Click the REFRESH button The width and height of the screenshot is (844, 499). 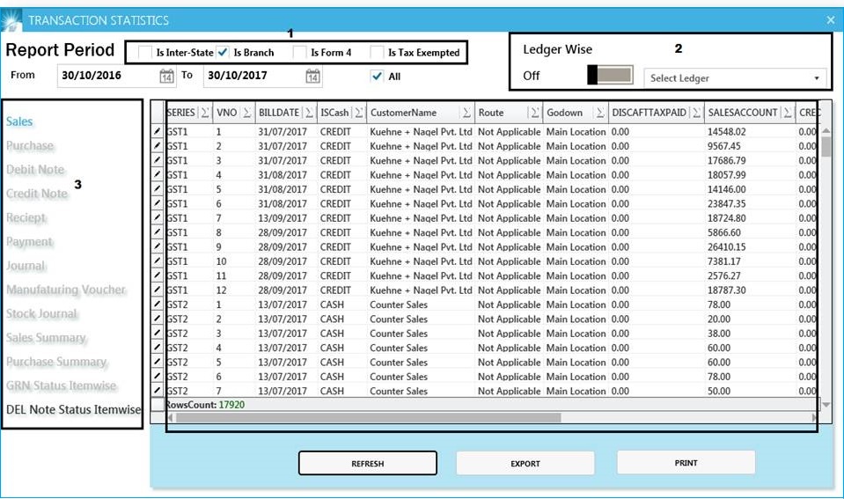pyautogui.click(x=368, y=464)
